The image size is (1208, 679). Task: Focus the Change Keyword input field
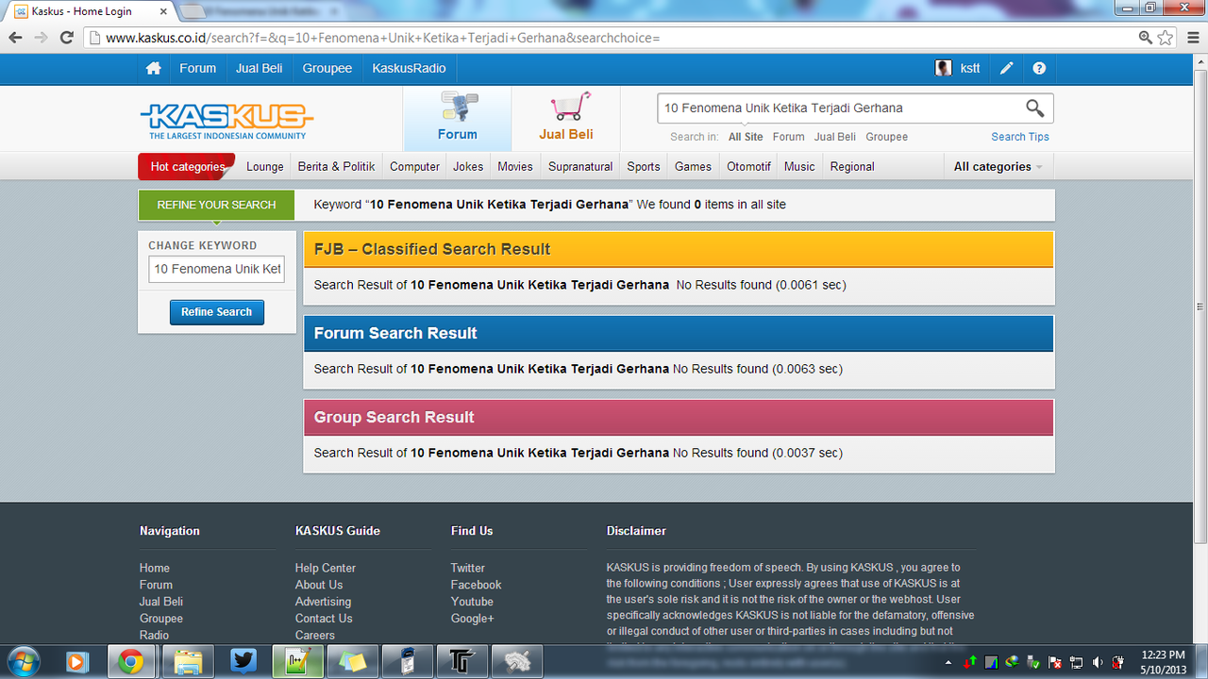(x=216, y=269)
